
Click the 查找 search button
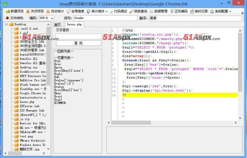point(79,43)
